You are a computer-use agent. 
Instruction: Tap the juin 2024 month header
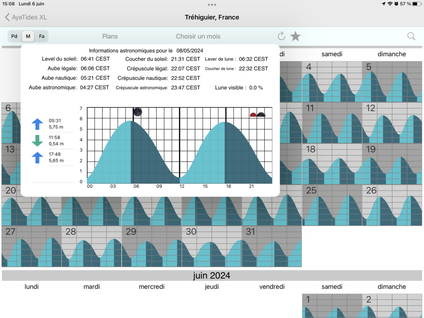212,275
